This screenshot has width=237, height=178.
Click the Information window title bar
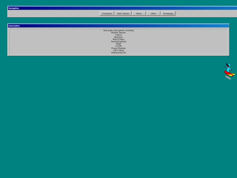[x=118, y=26]
